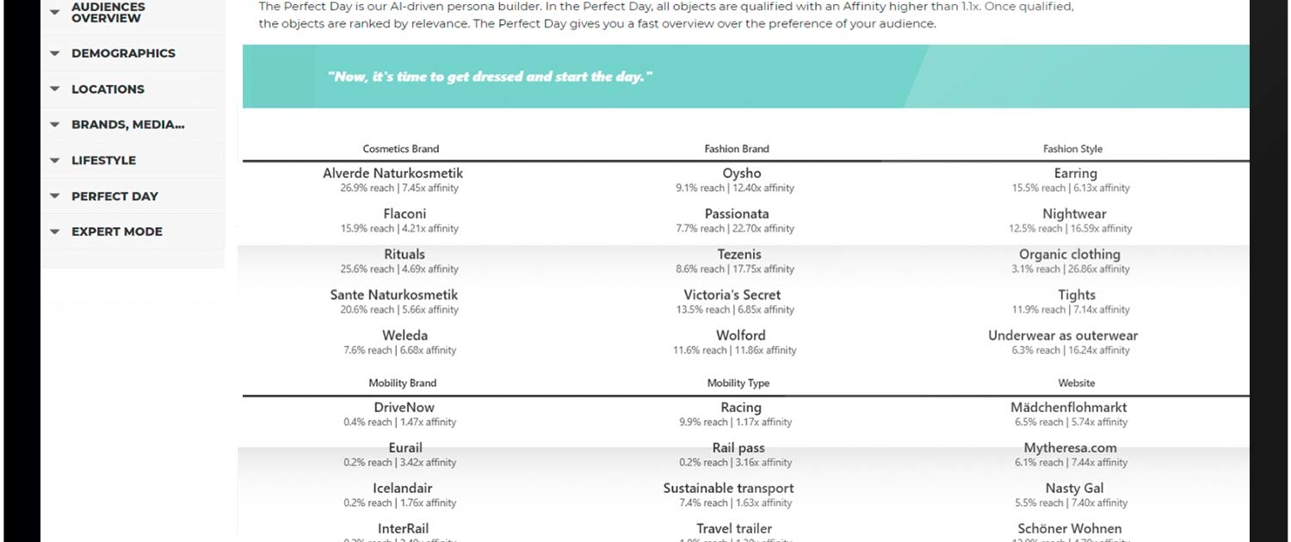Open the Mytheresa.com website entry
The height and width of the screenshot is (542, 1291).
point(1070,448)
